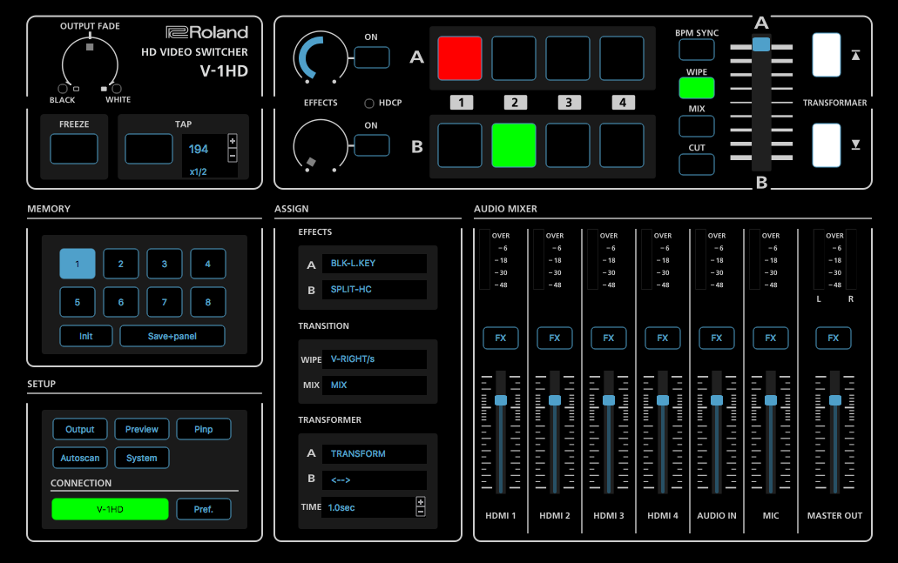Image resolution: width=898 pixels, height=563 pixels.
Task: Select input 1 on bus B
Action: click(459, 145)
